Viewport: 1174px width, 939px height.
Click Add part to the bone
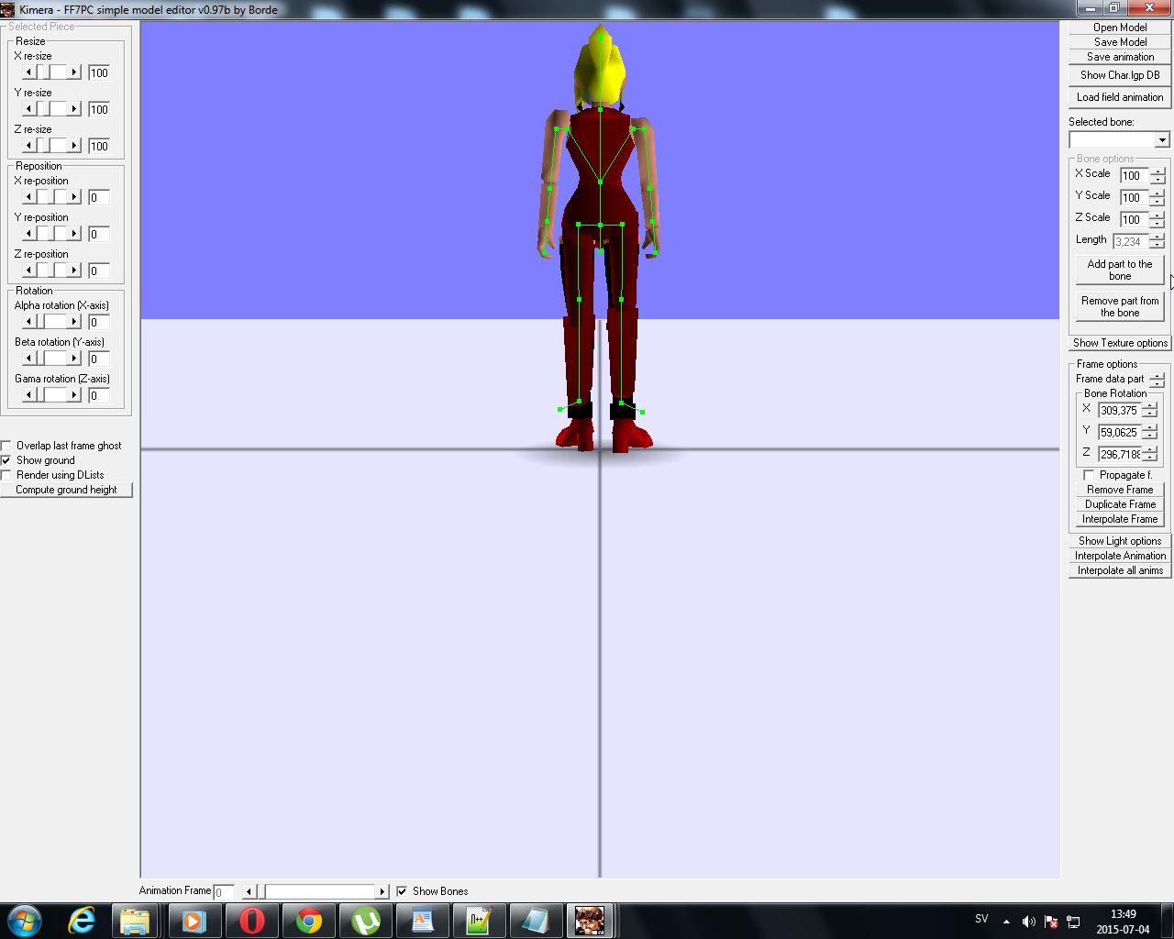[x=1120, y=270]
